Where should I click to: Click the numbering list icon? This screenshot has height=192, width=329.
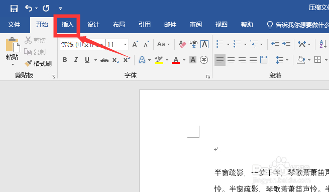(237, 44)
